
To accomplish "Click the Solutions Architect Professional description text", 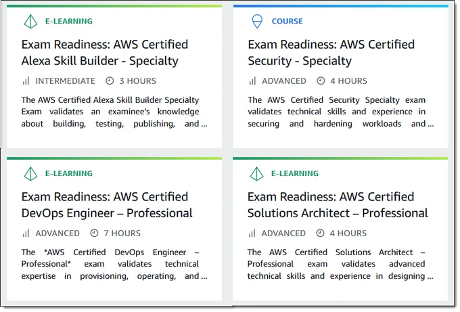I will tap(340, 264).
